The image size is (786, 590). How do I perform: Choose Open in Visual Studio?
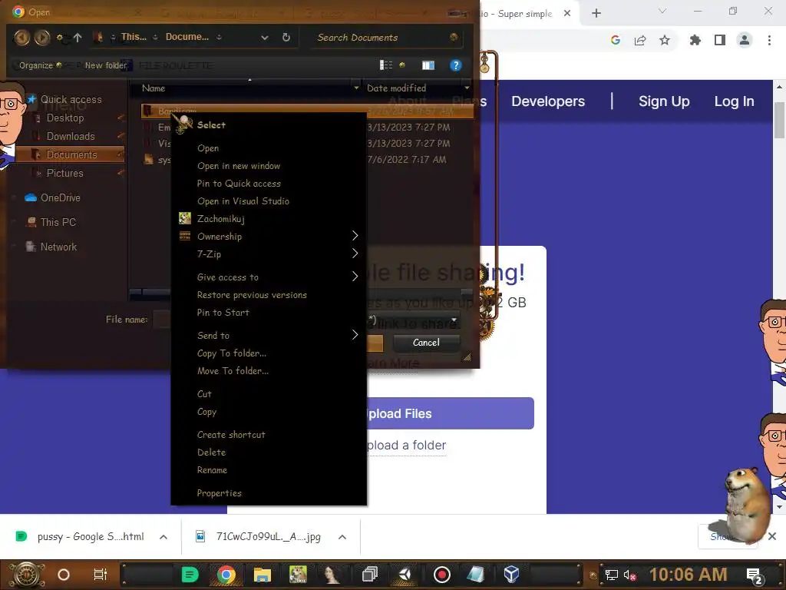pos(243,201)
